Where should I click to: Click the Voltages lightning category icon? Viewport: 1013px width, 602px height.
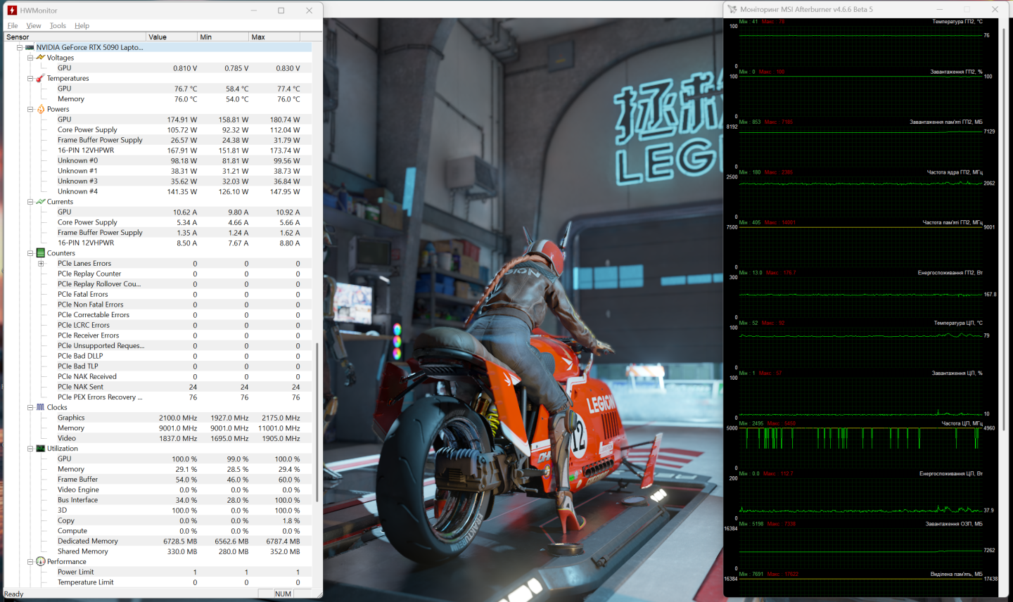(x=41, y=58)
